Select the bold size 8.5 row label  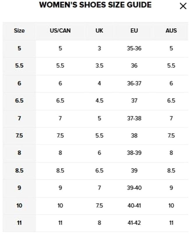click(19, 171)
